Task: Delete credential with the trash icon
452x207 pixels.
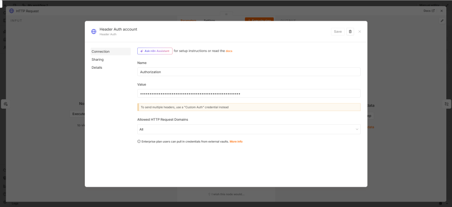Action: 350,32
